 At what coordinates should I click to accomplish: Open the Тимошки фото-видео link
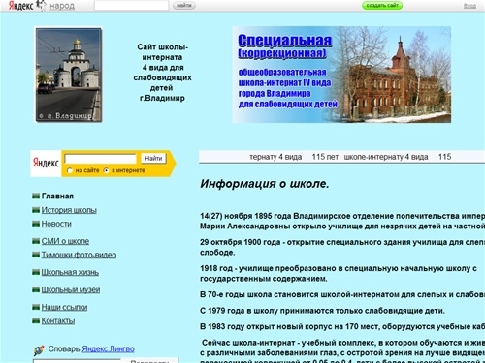click(79, 255)
